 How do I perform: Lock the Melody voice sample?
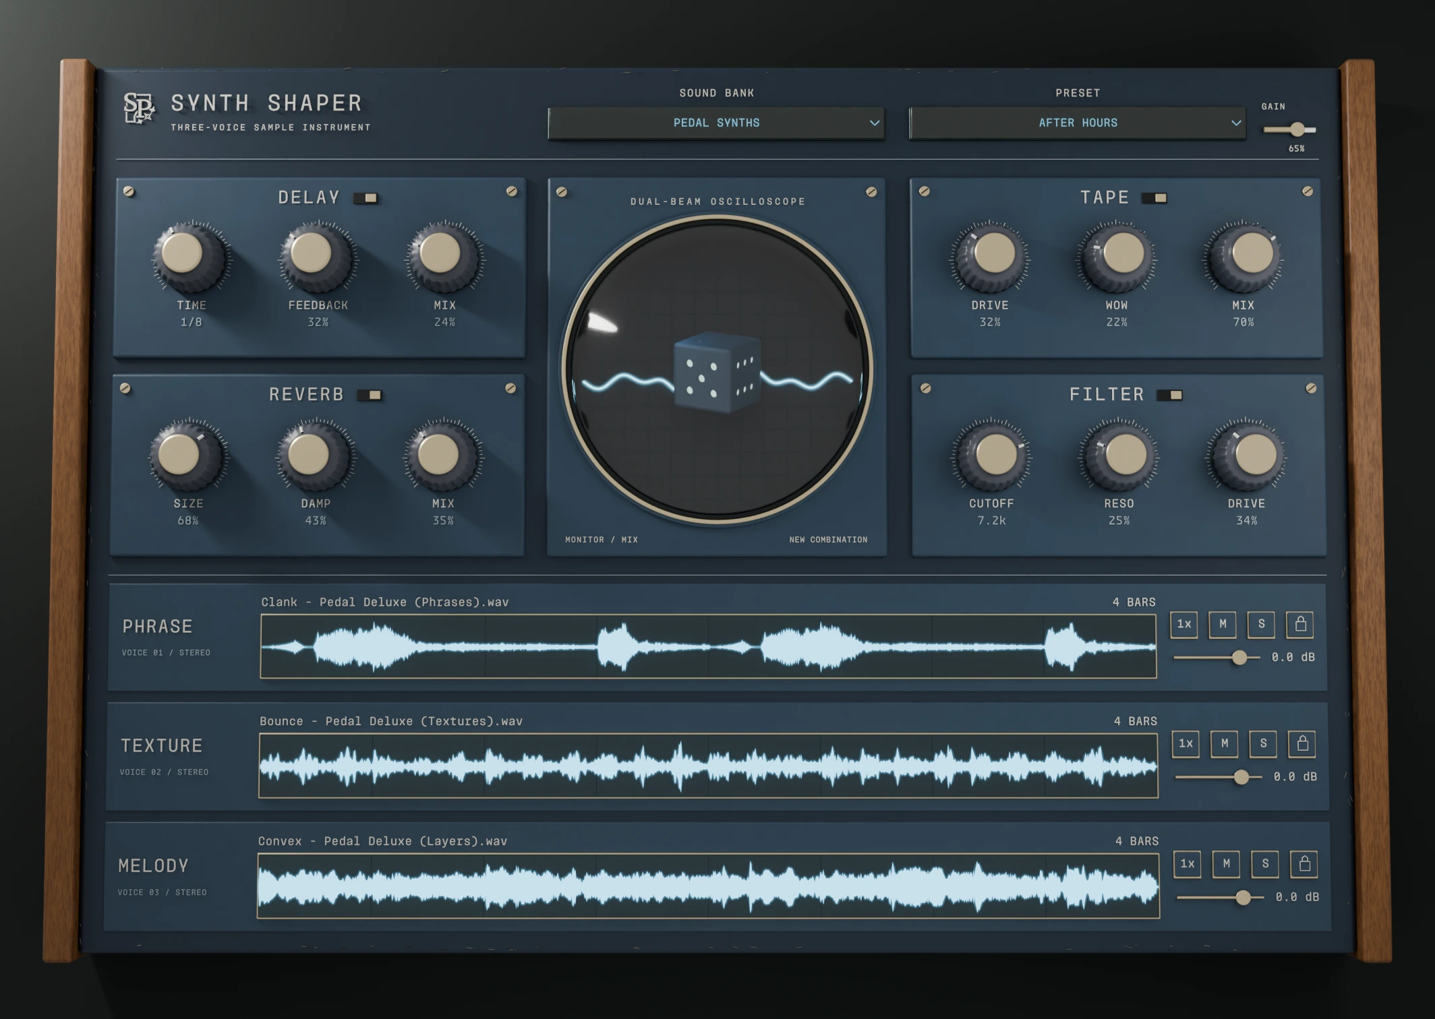click(1304, 864)
